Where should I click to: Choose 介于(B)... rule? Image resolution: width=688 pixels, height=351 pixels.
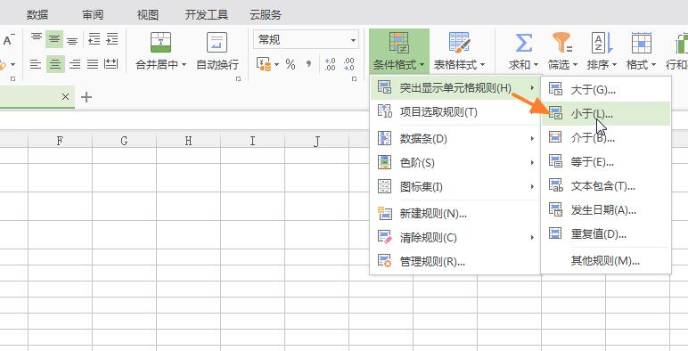click(606, 138)
